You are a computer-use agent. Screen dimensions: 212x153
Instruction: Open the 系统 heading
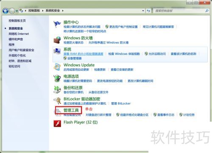pyautogui.click(x=67, y=49)
